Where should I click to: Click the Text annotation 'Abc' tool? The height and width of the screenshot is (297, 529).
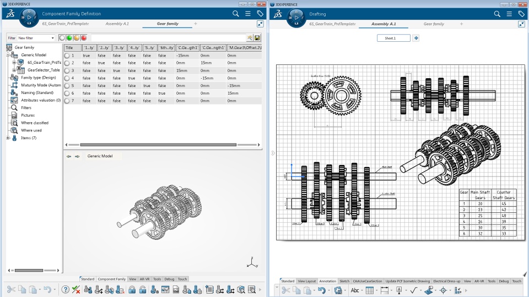354,290
